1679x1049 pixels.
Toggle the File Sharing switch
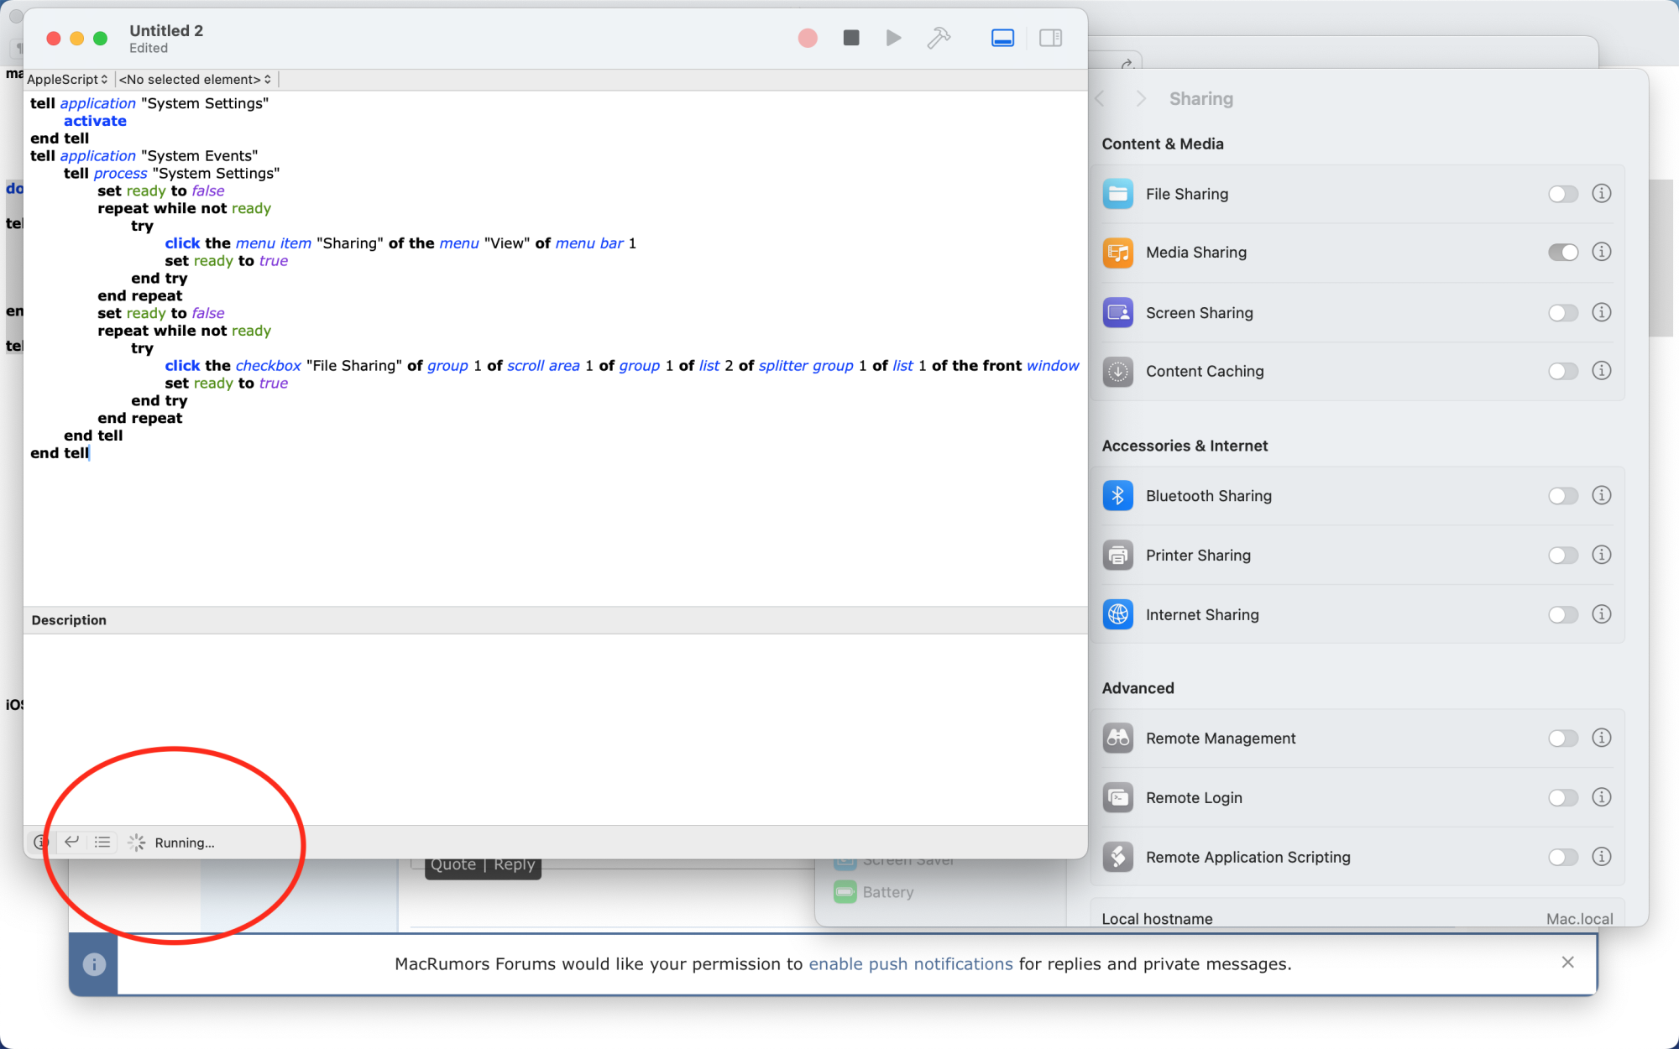pos(1563,192)
